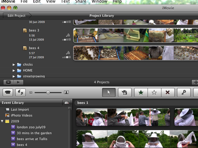Select the 30 mins in the garden event

pyautogui.click(x=34, y=133)
